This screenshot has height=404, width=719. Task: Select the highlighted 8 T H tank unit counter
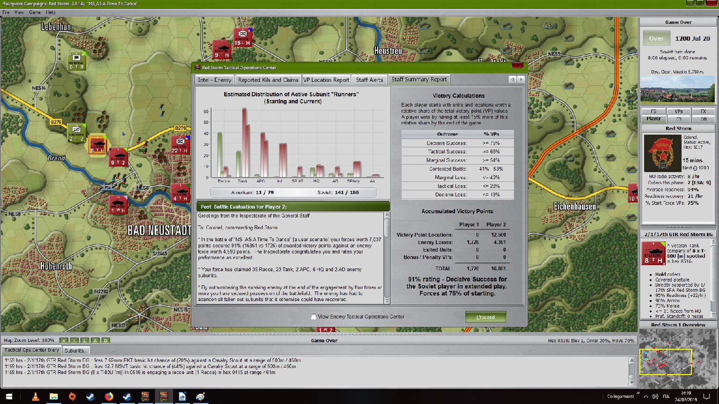pos(98,145)
